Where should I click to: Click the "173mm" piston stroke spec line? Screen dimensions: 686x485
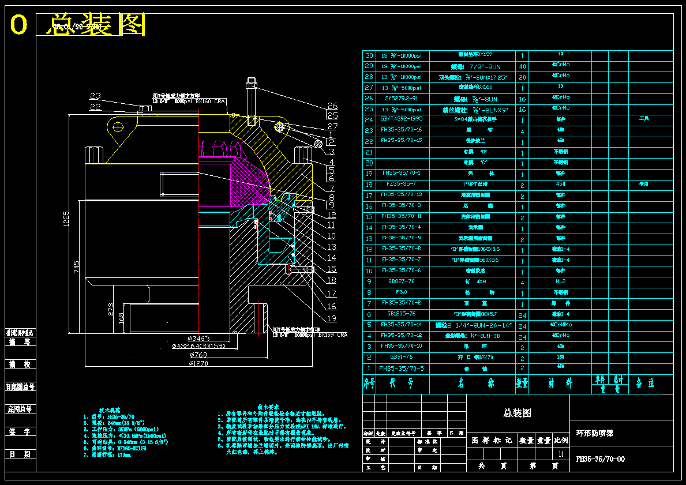(108, 454)
